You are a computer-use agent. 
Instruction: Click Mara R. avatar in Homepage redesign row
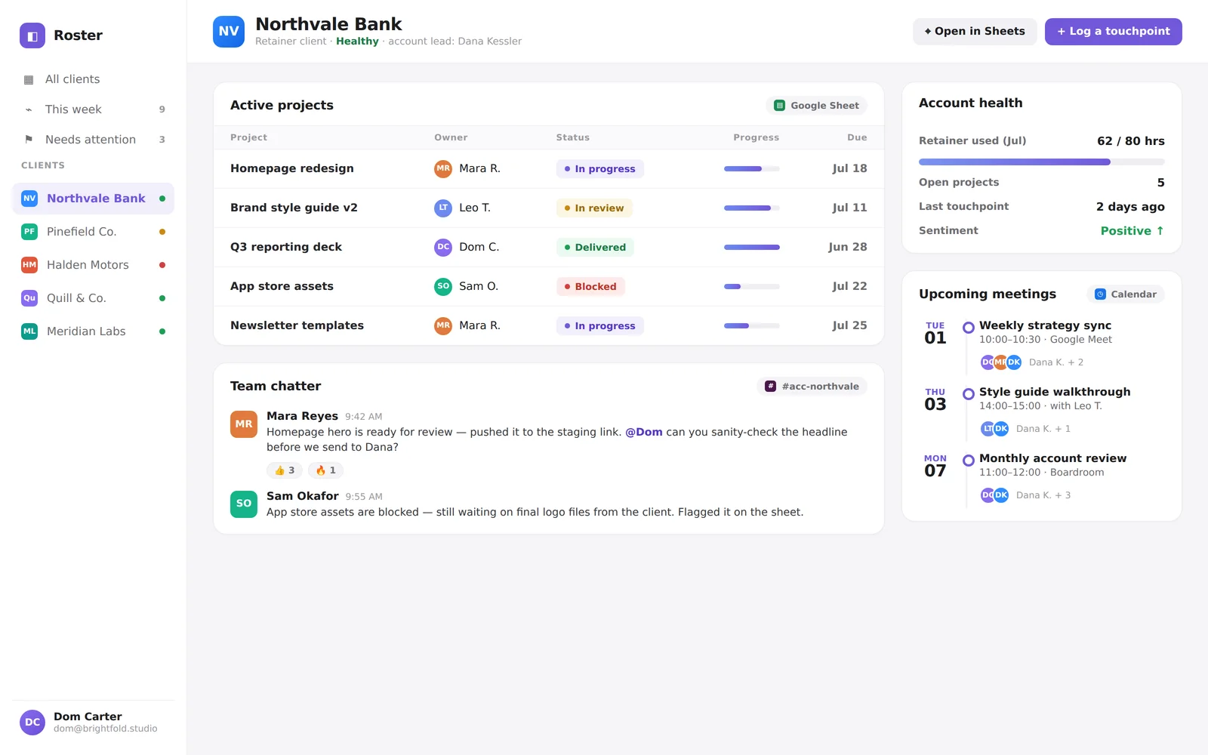tap(443, 168)
